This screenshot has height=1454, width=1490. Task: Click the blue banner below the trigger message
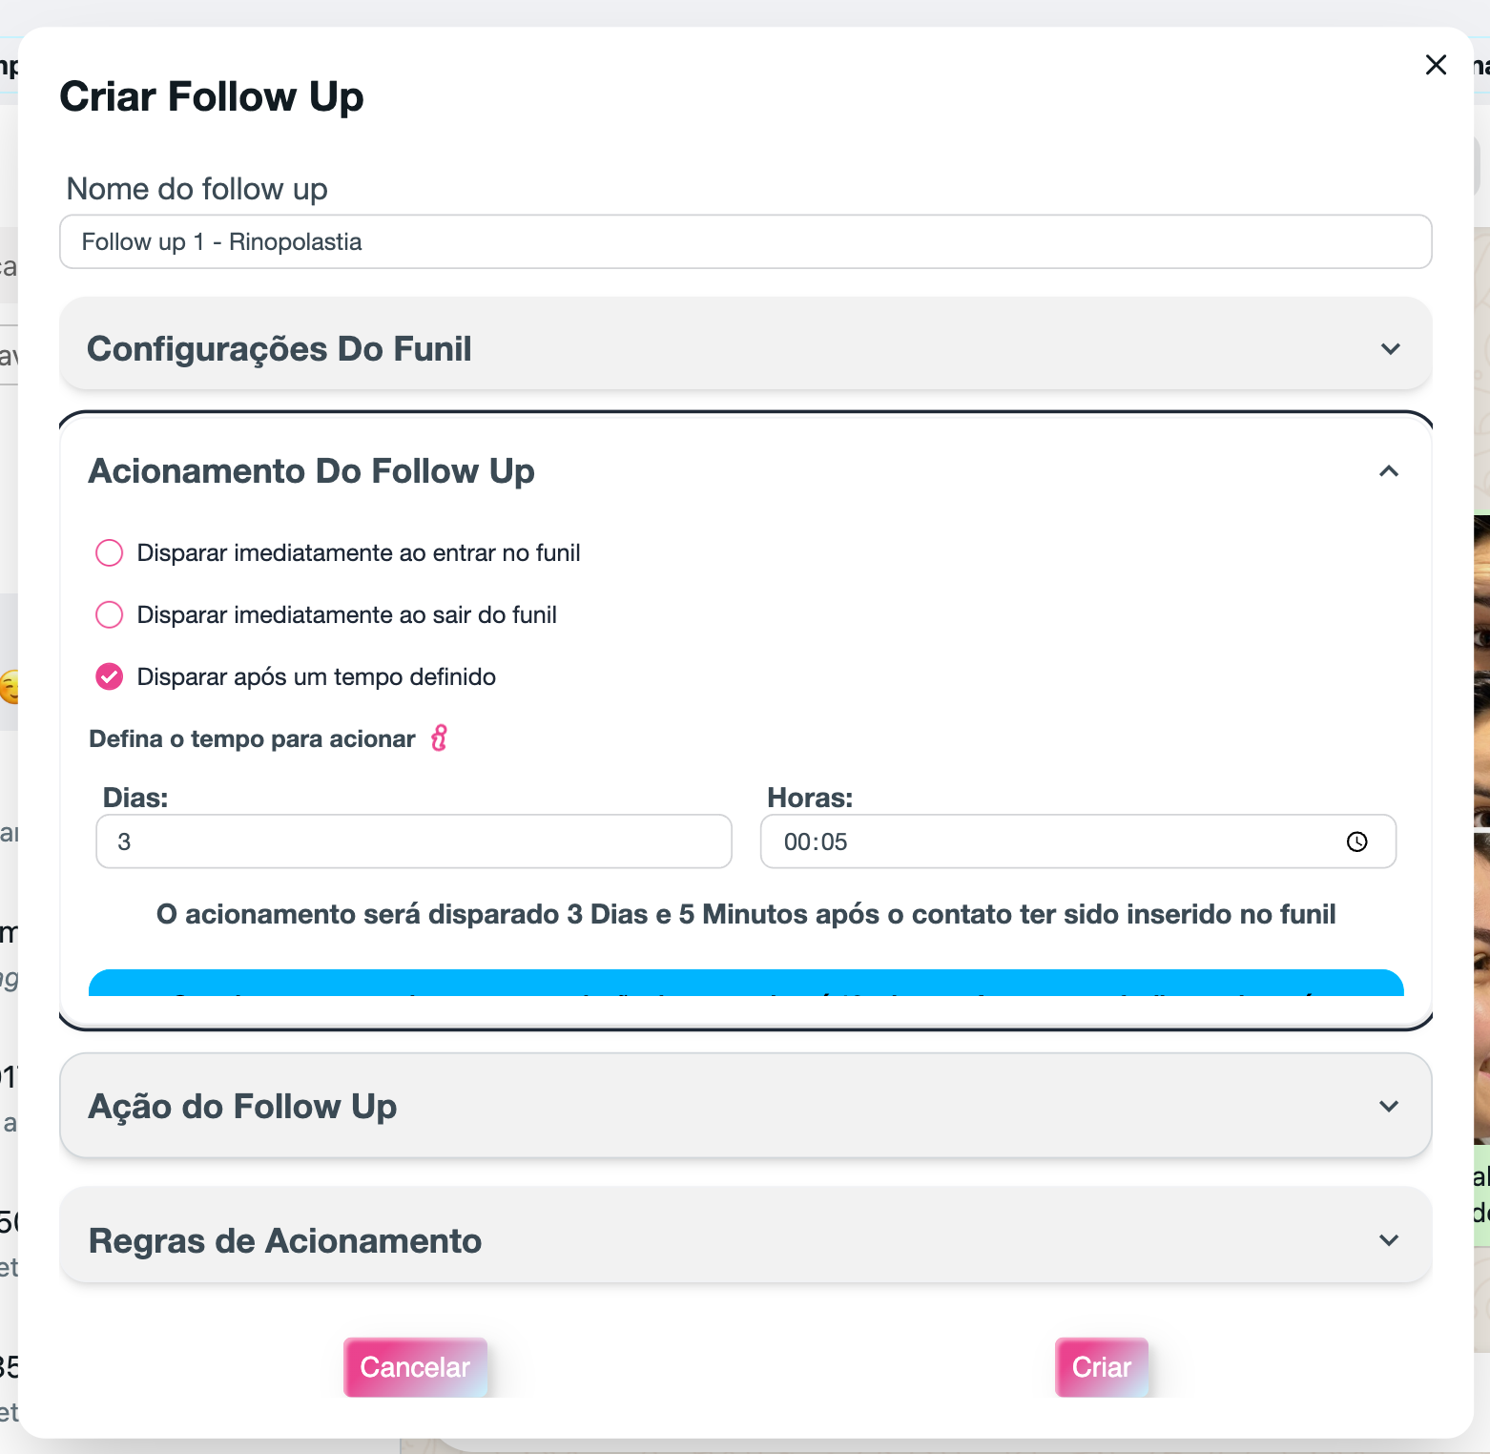point(745,984)
